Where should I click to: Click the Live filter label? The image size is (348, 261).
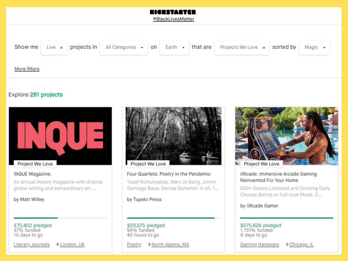pos(51,47)
